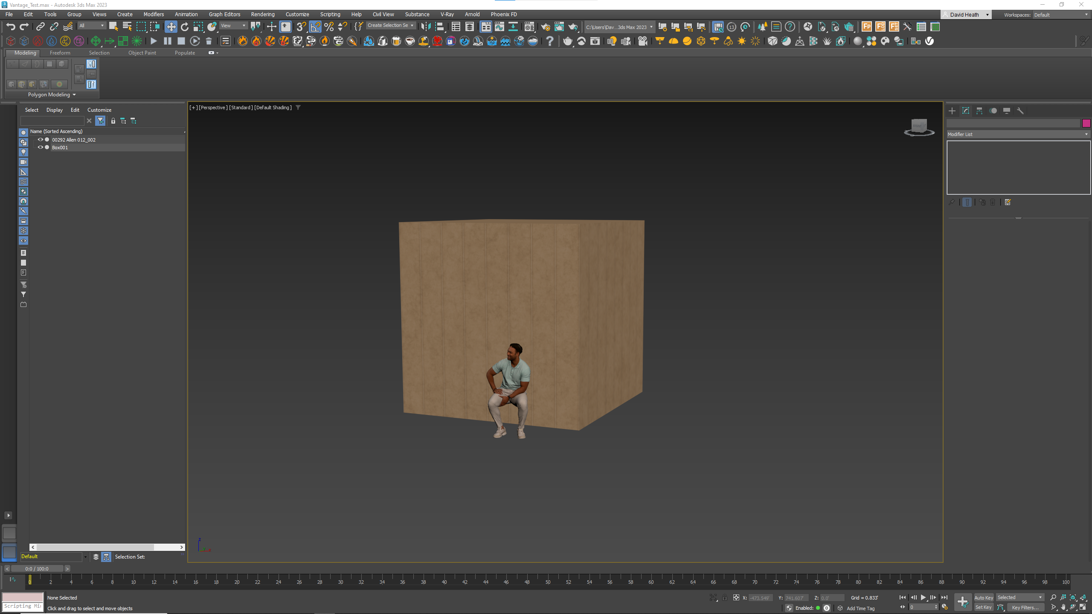The height and width of the screenshot is (614, 1092).
Task: Toggle Display Cameras filter in Scene Explorer
Action: tap(23, 162)
